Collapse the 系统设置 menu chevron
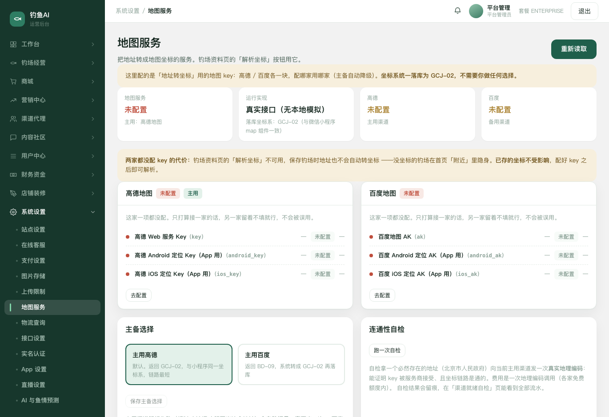The image size is (609, 417). point(93,212)
